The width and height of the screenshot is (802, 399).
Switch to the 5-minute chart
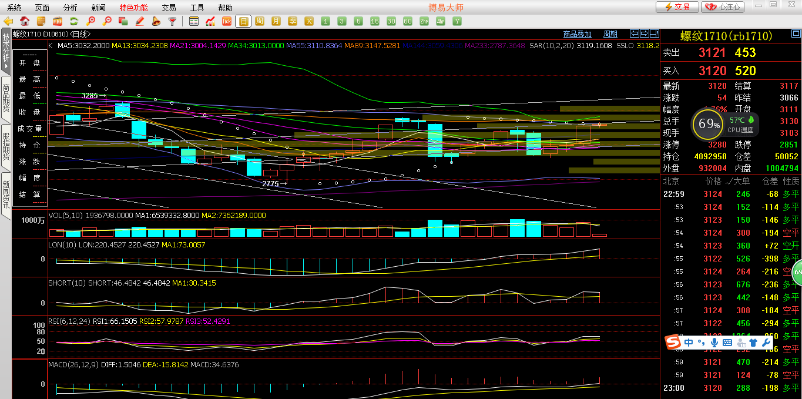click(x=358, y=21)
